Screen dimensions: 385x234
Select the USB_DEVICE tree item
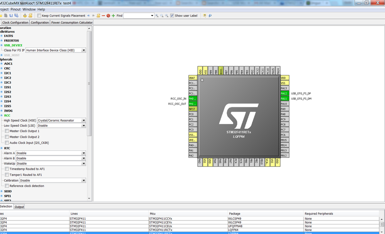point(13,45)
